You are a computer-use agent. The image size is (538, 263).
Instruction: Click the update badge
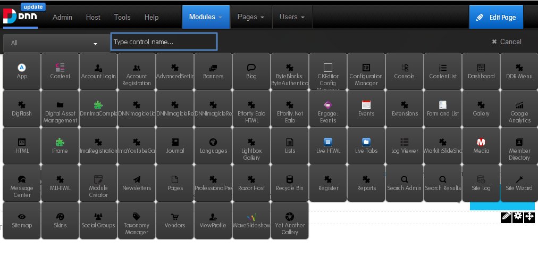[x=33, y=7]
